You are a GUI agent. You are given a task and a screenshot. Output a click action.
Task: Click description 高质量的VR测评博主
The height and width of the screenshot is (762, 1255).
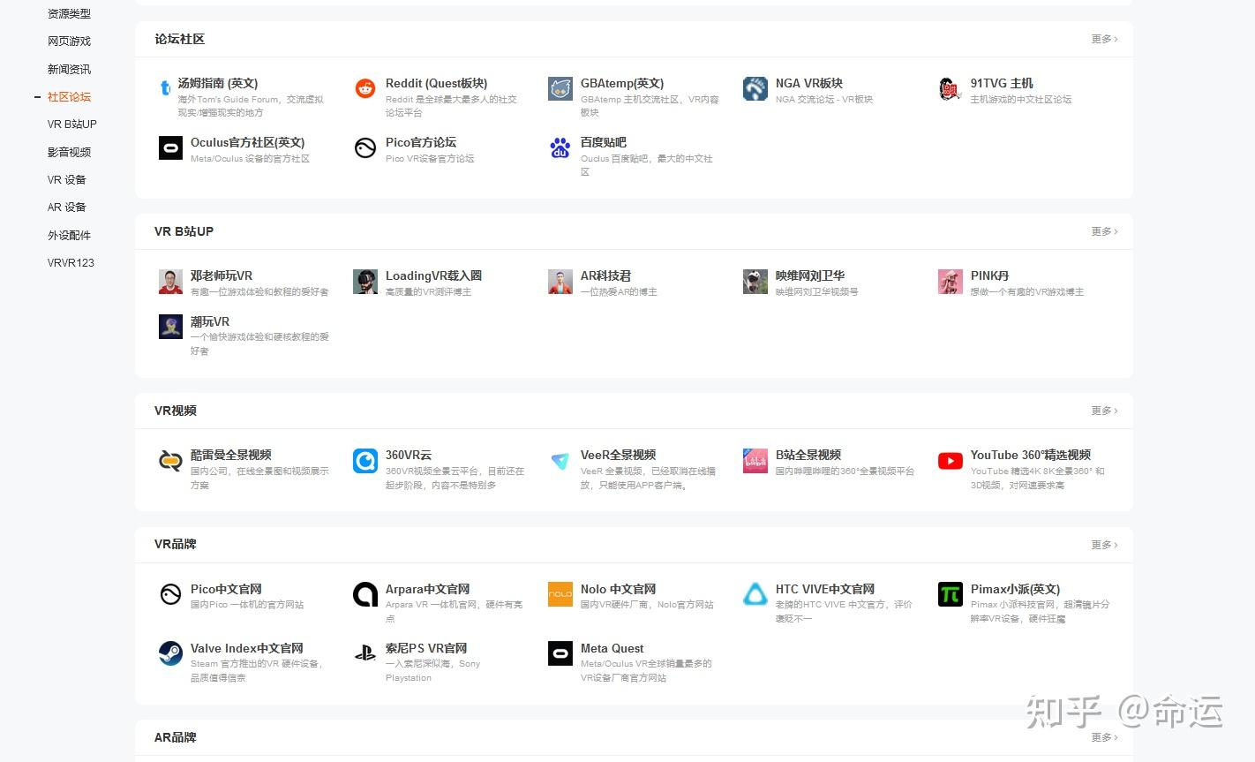point(429,292)
